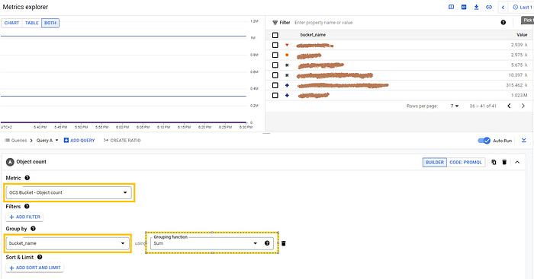The height and width of the screenshot is (279, 534).
Task: Open the Rows per page dropdown showing 7
Action: click(x=455, y=106)
